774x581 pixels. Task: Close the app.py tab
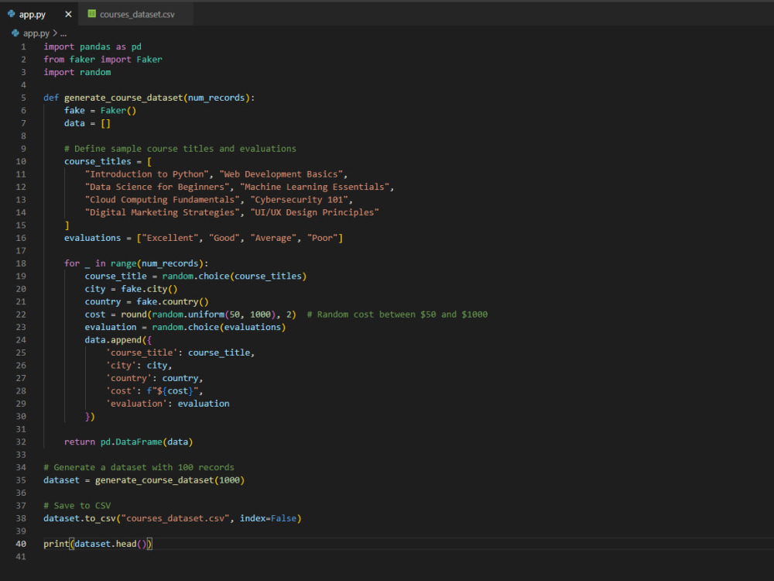point(68,14)
